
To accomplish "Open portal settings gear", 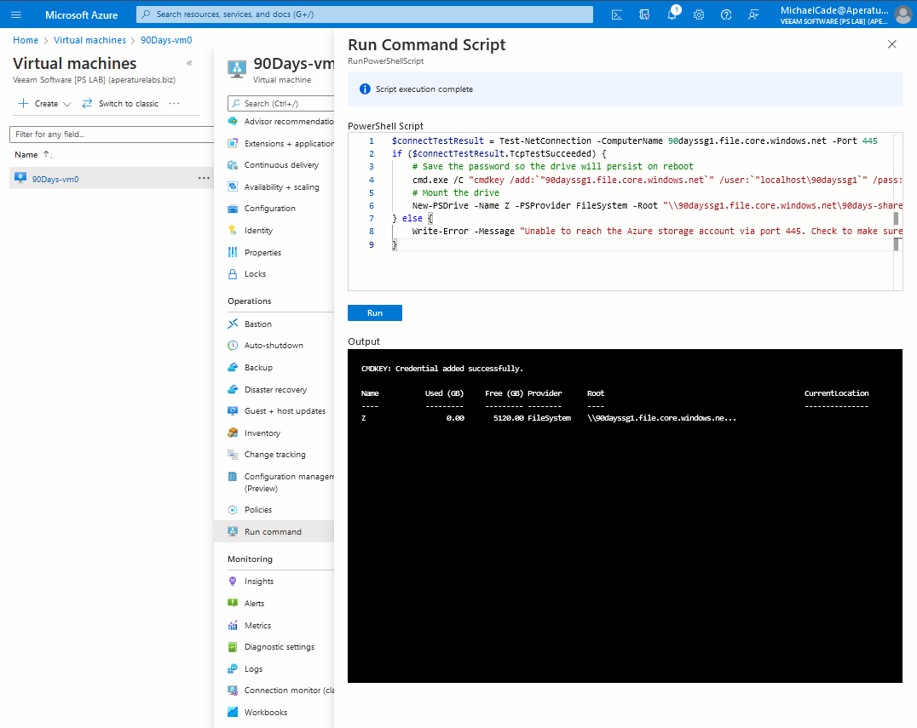I will coord(699,14).
